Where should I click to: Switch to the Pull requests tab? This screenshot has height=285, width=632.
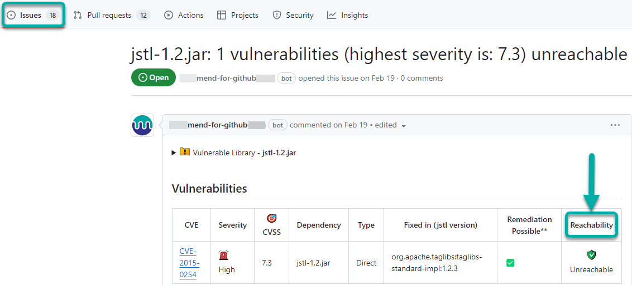click(109, 15)
